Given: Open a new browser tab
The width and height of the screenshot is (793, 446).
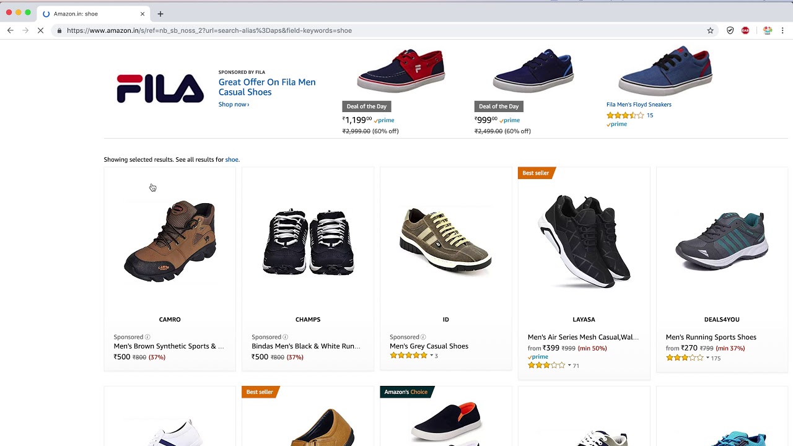Looking at the screenshot, I should coord(160,14).
